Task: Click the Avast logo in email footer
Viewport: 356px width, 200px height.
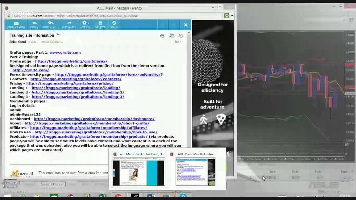Action: click(22, 174)
